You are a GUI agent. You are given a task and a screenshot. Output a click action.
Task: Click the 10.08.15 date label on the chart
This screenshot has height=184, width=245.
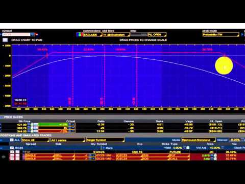click(20, 100)
